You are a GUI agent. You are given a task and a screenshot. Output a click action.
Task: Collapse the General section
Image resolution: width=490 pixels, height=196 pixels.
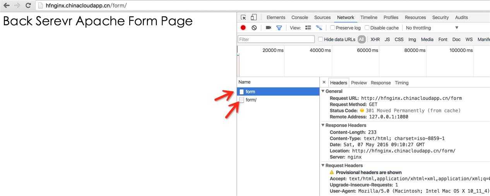323,91
